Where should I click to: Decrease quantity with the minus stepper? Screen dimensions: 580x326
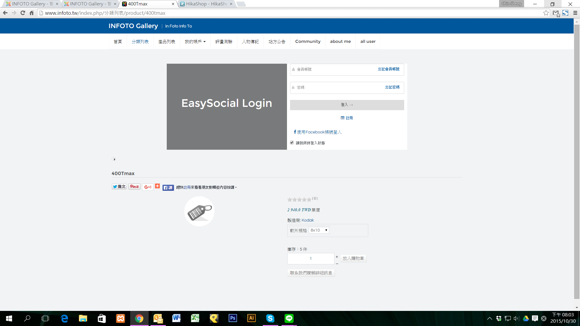pos(337,264)
